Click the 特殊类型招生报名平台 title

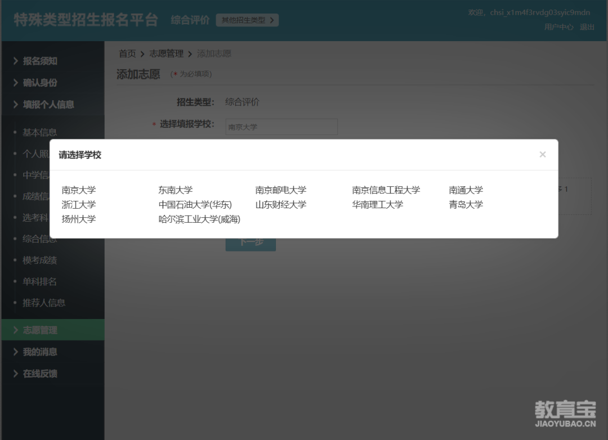click(86, 20)
